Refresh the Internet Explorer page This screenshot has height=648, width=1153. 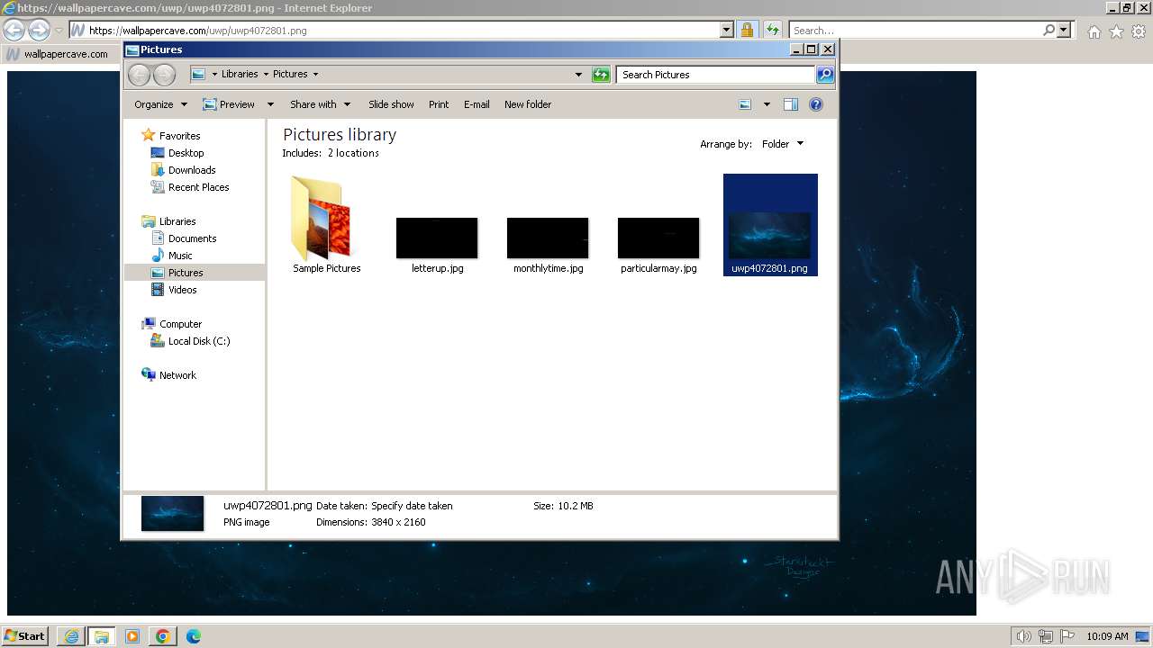pos(772,30)
